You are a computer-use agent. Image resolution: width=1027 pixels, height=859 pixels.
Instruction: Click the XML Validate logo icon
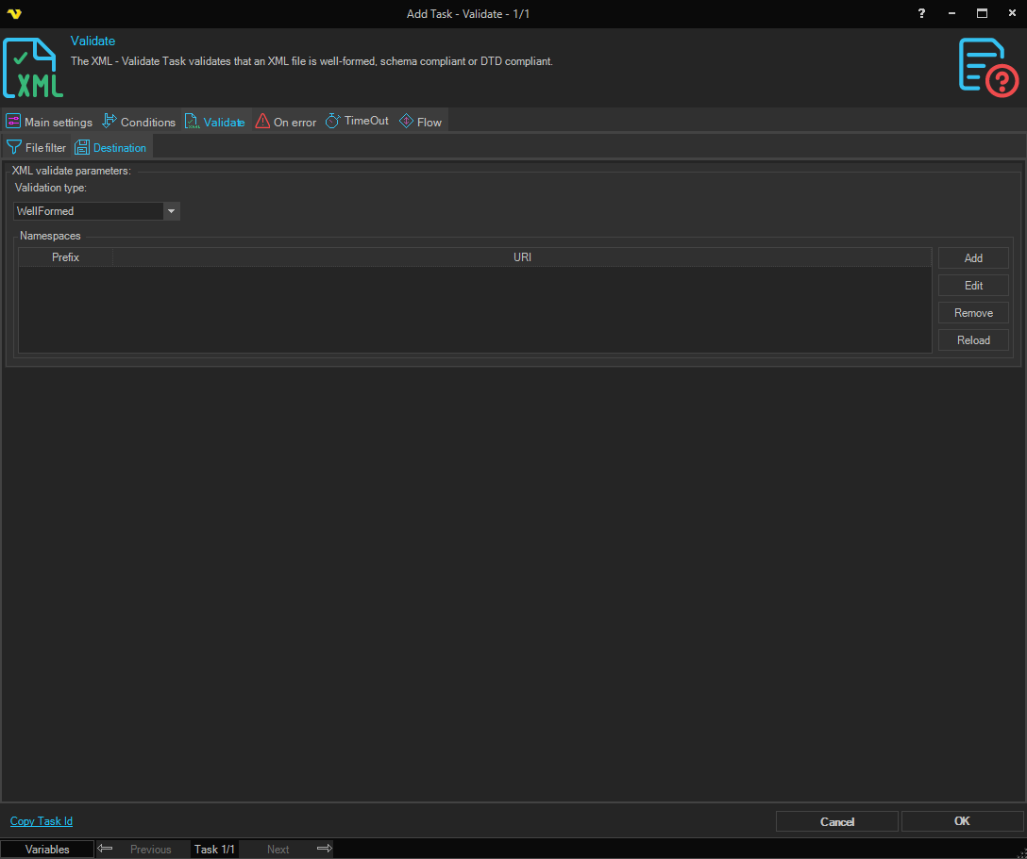tap(34, 68)
